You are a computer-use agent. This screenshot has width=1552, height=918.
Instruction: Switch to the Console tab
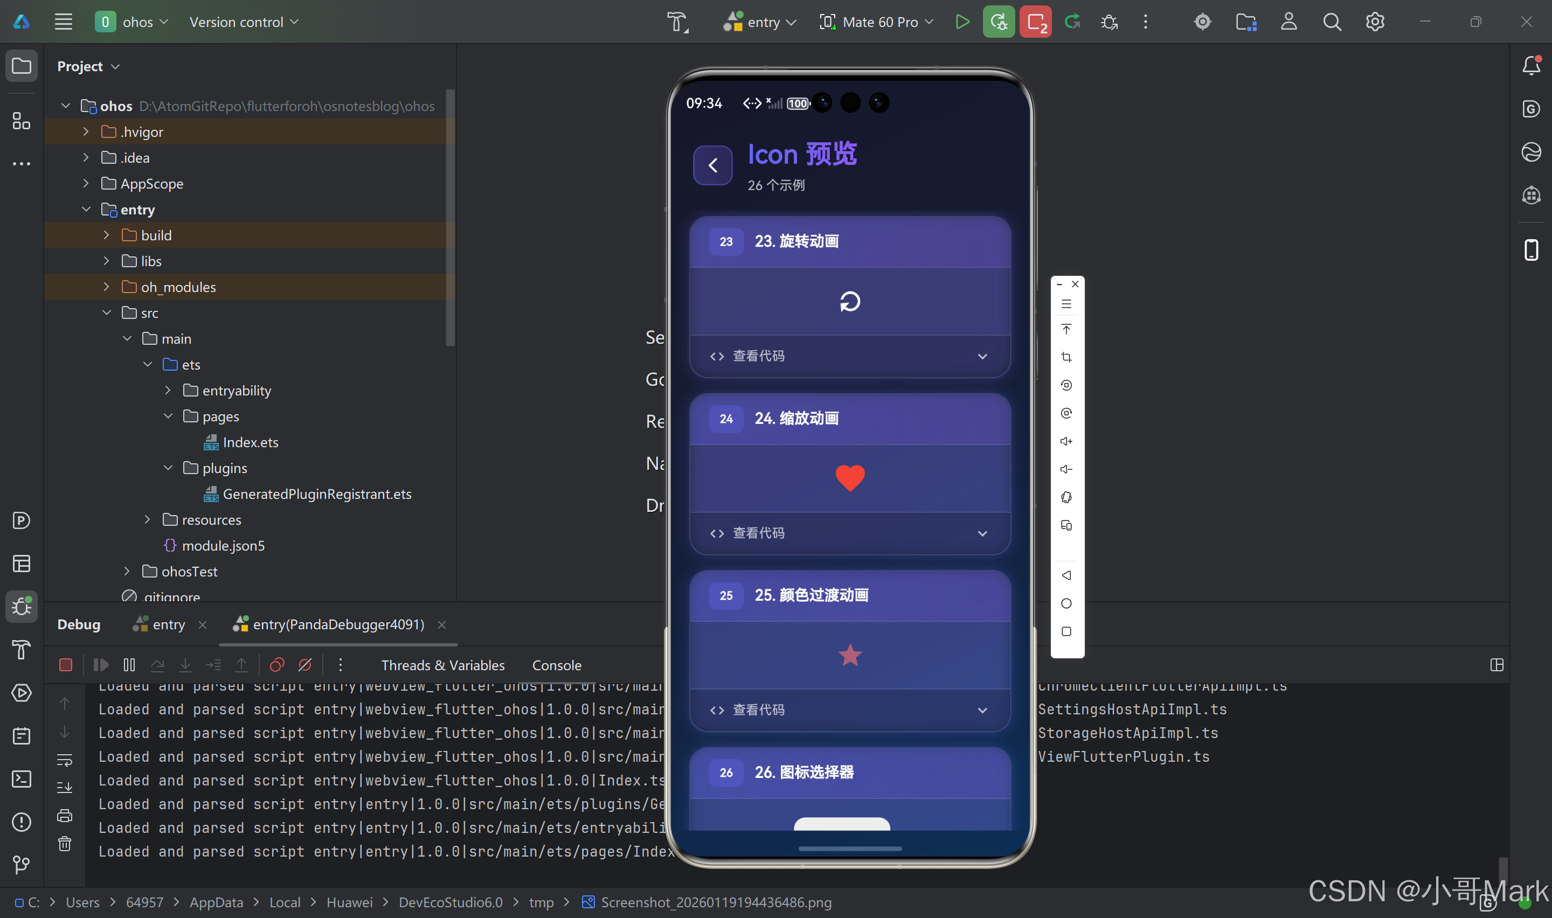point(557,665)
